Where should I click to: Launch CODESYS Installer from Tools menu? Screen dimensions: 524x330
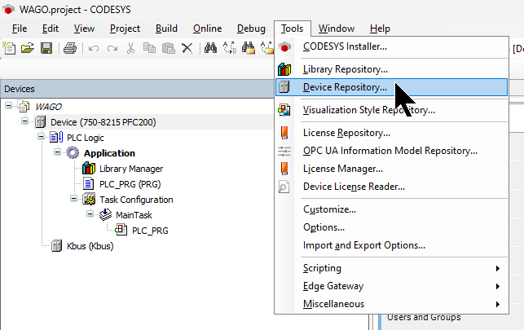[391, 46]
